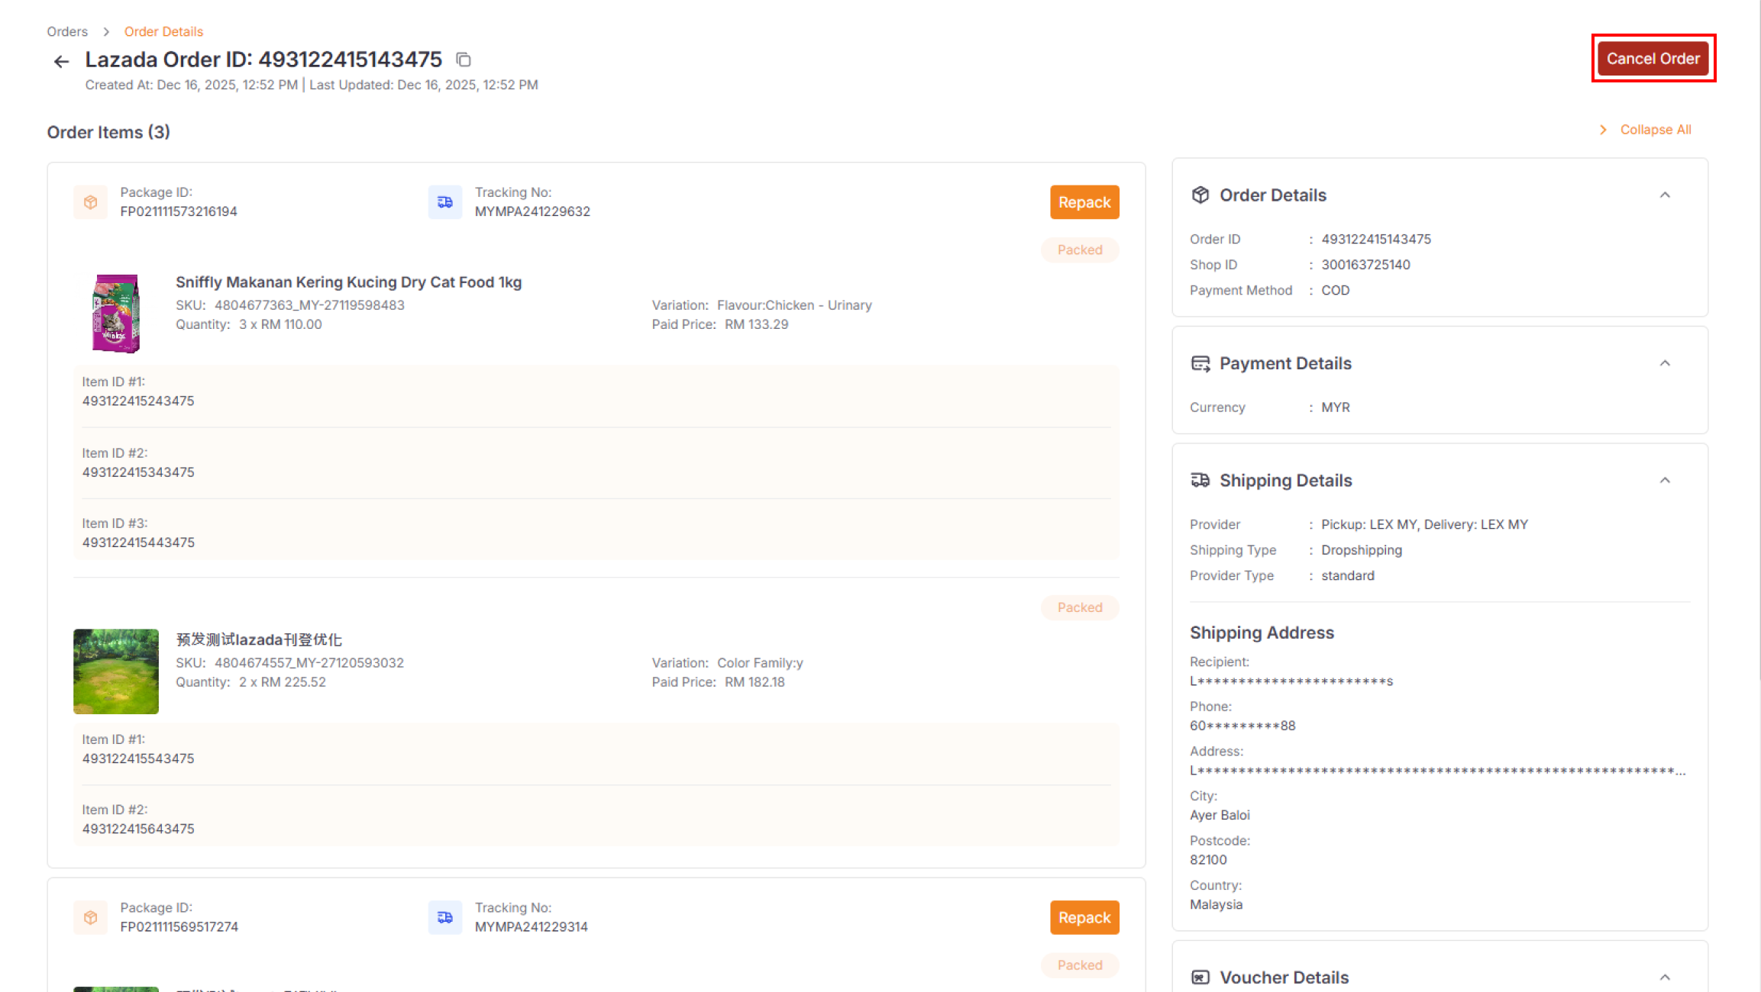Collapse the Shipping Details section
Viewport: 1761px width, 992px height.
(1666, 480)
